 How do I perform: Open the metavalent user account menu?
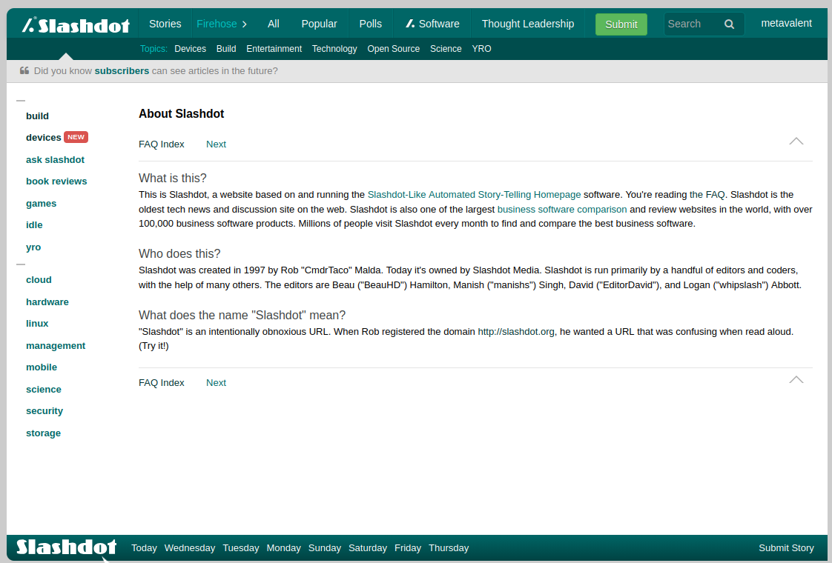coord(786,23)
